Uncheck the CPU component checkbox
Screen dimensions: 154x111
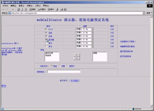[x=46, y=29]
